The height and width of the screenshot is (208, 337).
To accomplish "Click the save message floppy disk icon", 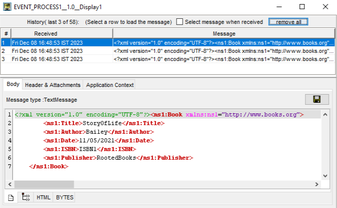I will (x=317, y=99).
